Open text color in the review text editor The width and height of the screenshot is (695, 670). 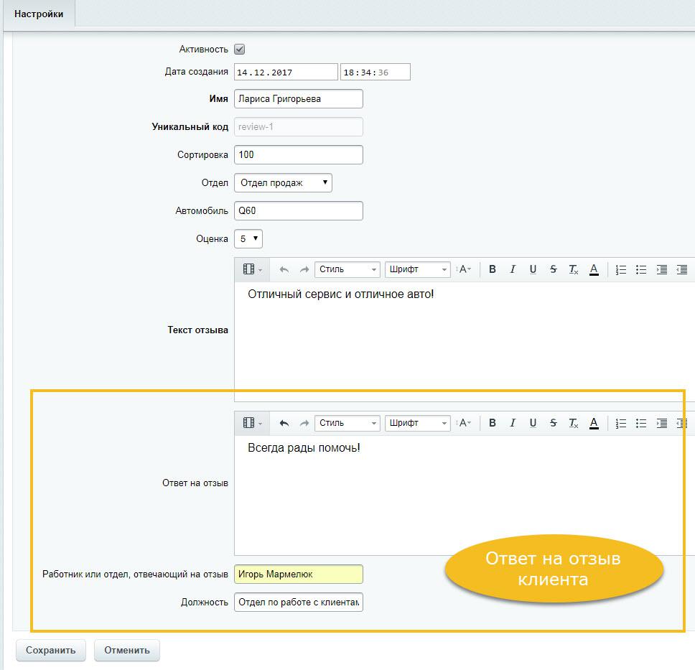(x=594, y=269)
